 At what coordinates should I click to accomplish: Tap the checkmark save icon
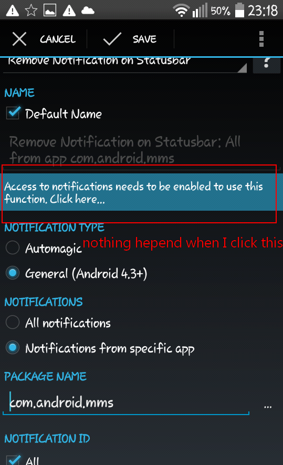[x=112, y=39]
